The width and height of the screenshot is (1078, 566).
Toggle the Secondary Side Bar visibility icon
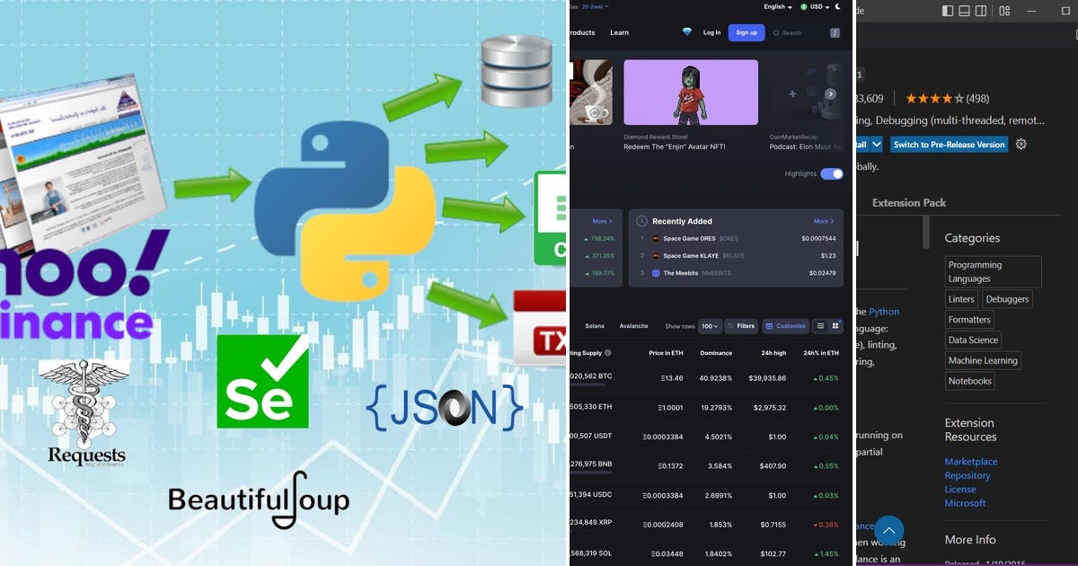tap(981, 11)
